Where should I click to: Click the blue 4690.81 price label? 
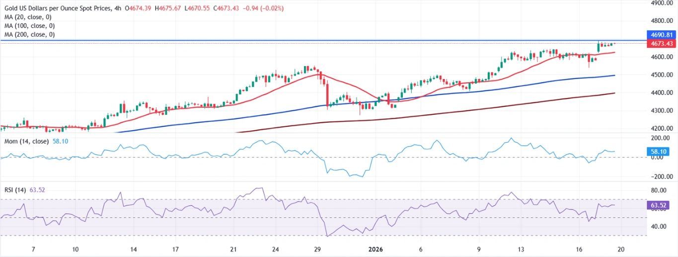click(x=662, y=35)
